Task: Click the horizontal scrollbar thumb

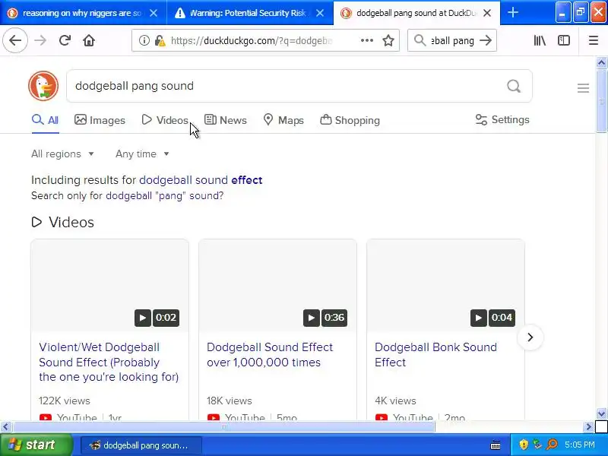Action: [x=224, y=427]
